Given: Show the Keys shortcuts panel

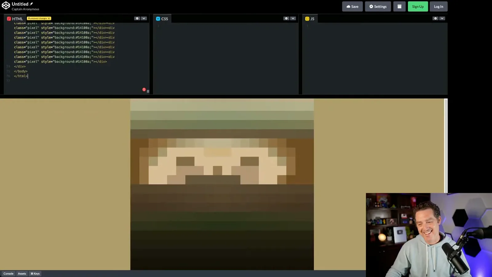Looking at the screenshot, I should 35,274.
